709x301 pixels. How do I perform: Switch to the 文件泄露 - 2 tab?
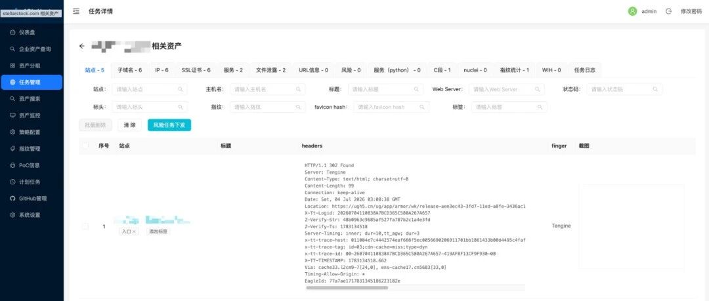271,70
